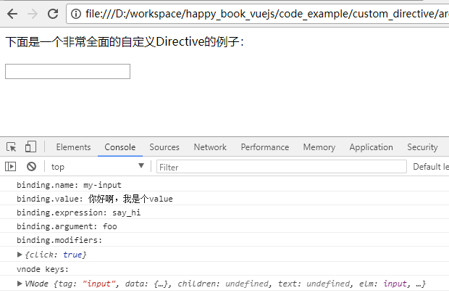
Task: Open the Sources tab
Action: (164, 147)
